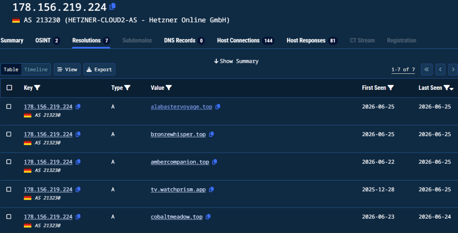458x233 pixels.
Task: Check the alabastervoyage.top row checkbox
Action: coord(9,107)
